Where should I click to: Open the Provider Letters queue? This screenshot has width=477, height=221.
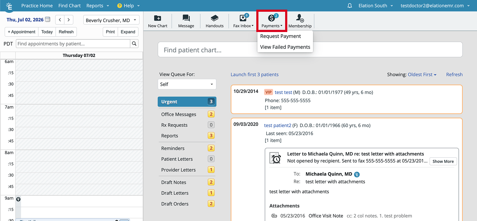click(187, 170)
